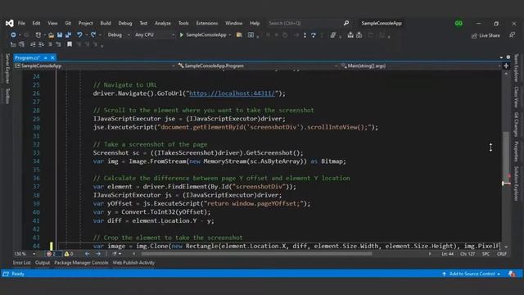524x295 pixels.
Task: Click the Redo toolbar icon
Action: tap(93, 34)
